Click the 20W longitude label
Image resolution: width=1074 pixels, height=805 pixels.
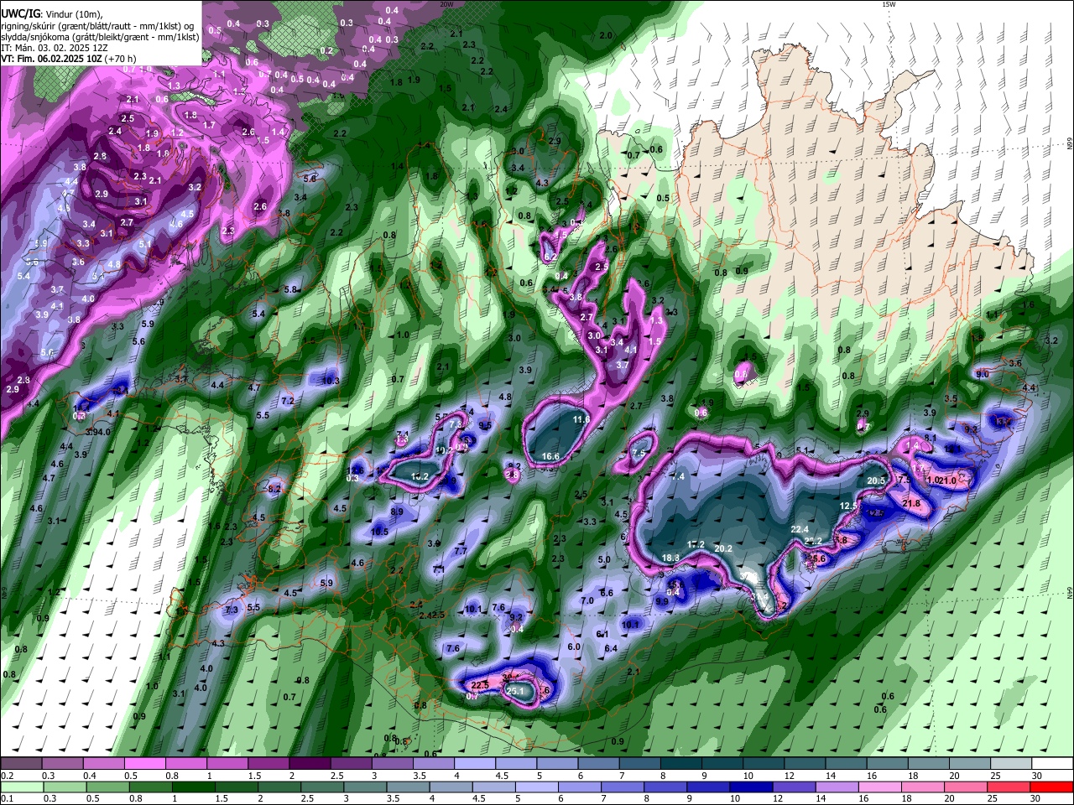pyautogui.click(x=447, y=4)
